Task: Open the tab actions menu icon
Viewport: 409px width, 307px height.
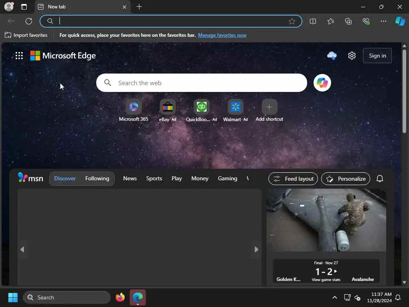Action: click(24, 7)
